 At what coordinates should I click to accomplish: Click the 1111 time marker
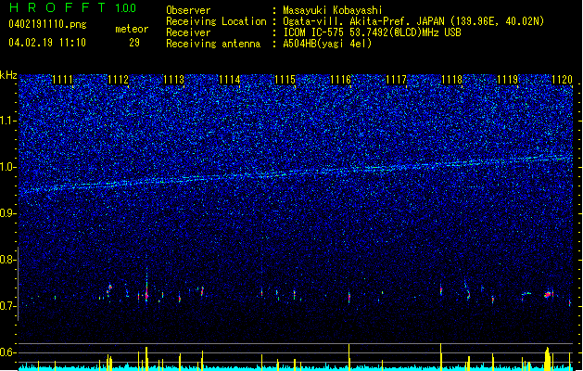(62, 80)
